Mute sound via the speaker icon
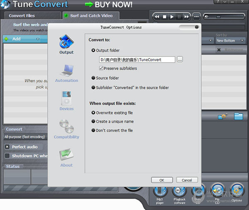Screen dimensions: 249x210 coord(206,16)
